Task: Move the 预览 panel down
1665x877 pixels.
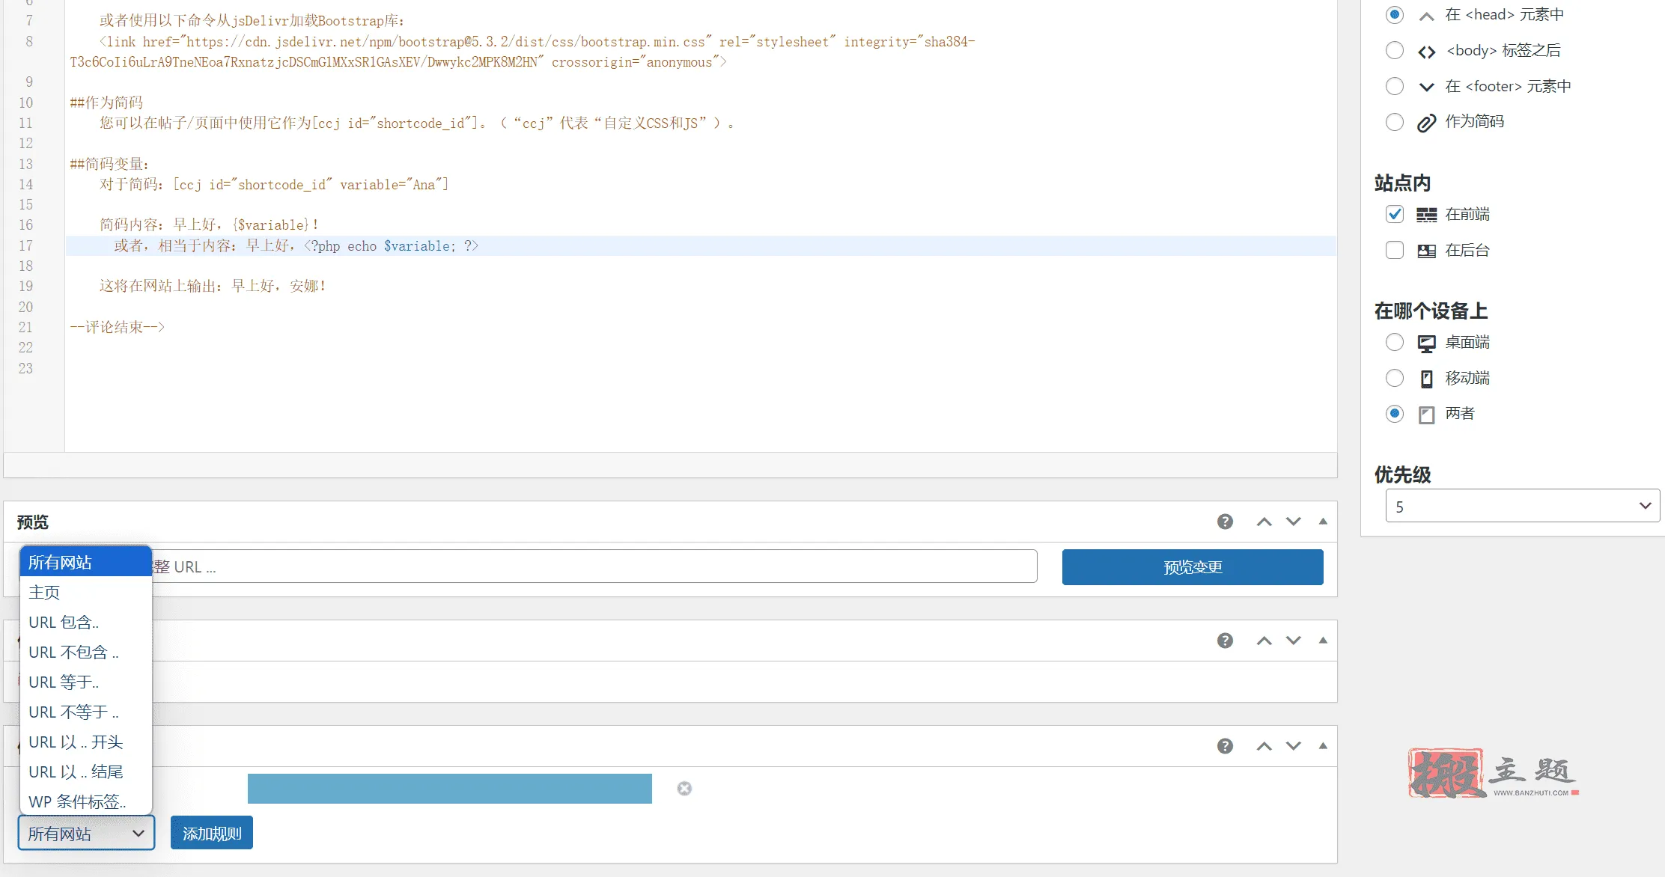Action: 1293,522
